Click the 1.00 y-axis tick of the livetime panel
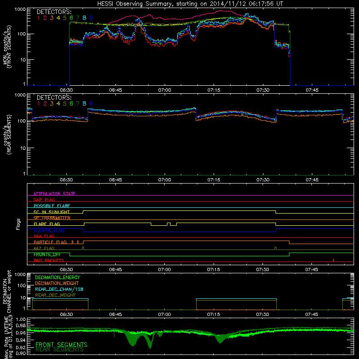359x359 pixels. (x=21, y=320)
